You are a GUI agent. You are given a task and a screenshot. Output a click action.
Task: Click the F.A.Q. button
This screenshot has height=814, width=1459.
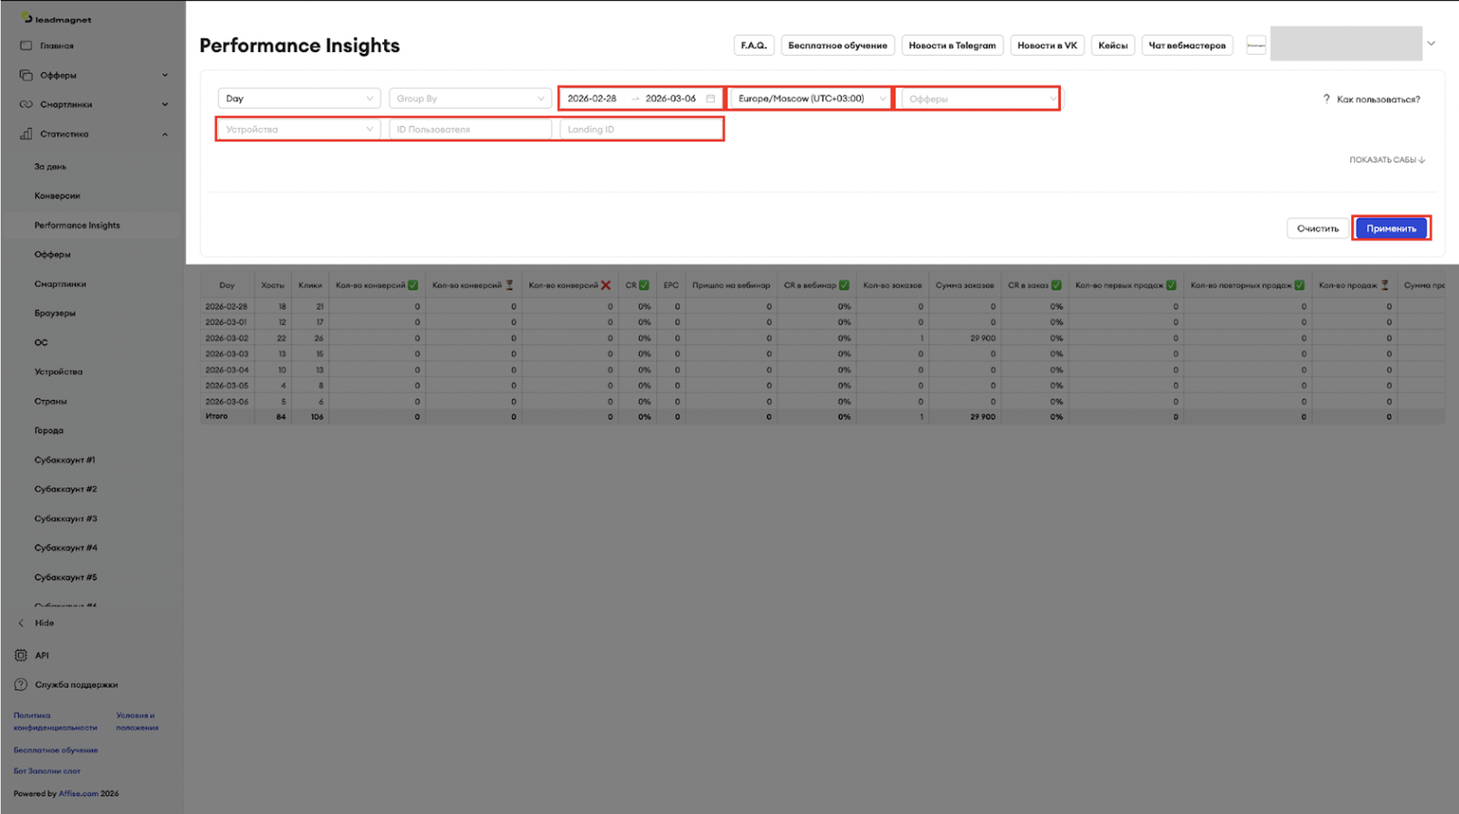[x=754, y=45]
